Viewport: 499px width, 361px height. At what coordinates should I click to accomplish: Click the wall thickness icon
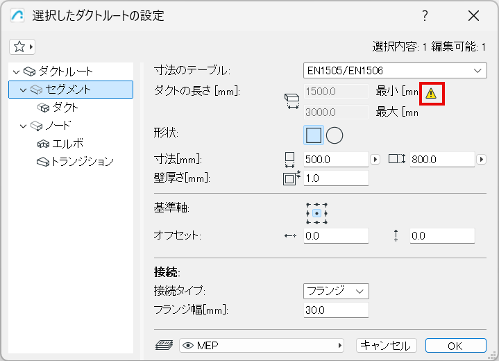pyautogui.click(x=291, y=178)
